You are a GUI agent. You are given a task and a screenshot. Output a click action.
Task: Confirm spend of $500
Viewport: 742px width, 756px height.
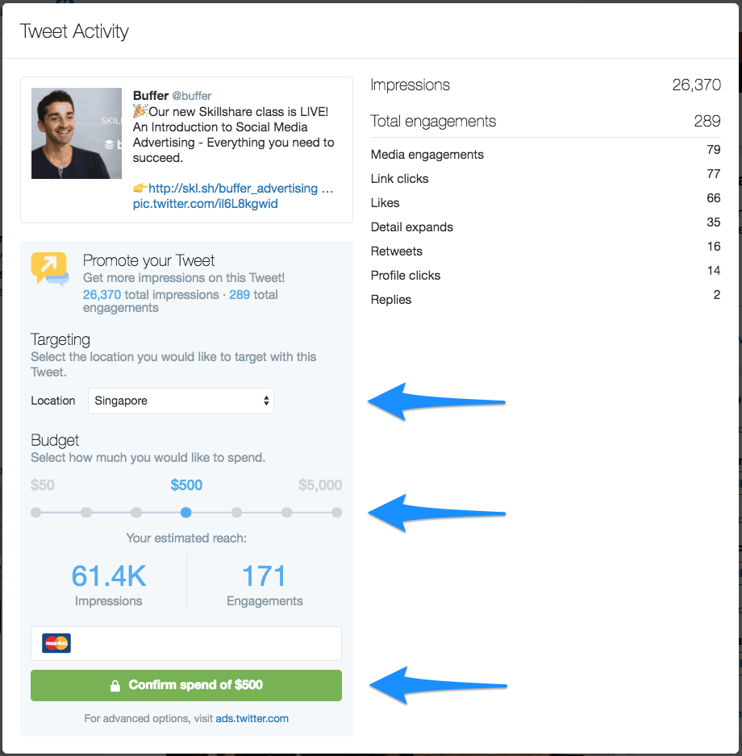(x=186, y=685)
